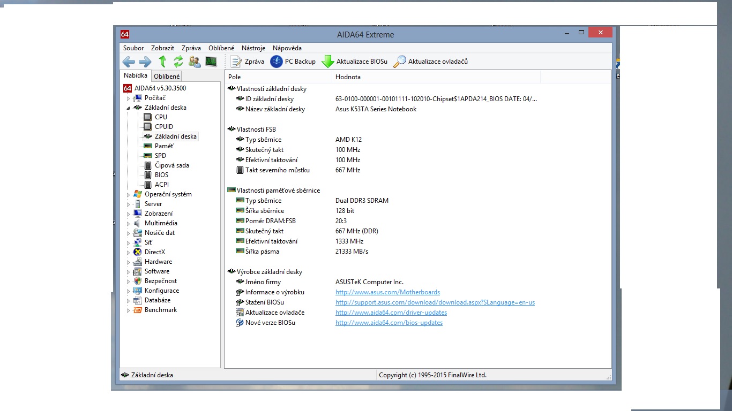Click the Multimédia speaker icon
The width and height of the screenshot is (732, 411).
click(x=138, y=223)
